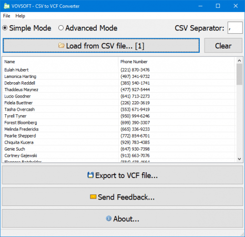
Task: Select the Eulah Hubert contact row
Action: (x=119, y=70)
